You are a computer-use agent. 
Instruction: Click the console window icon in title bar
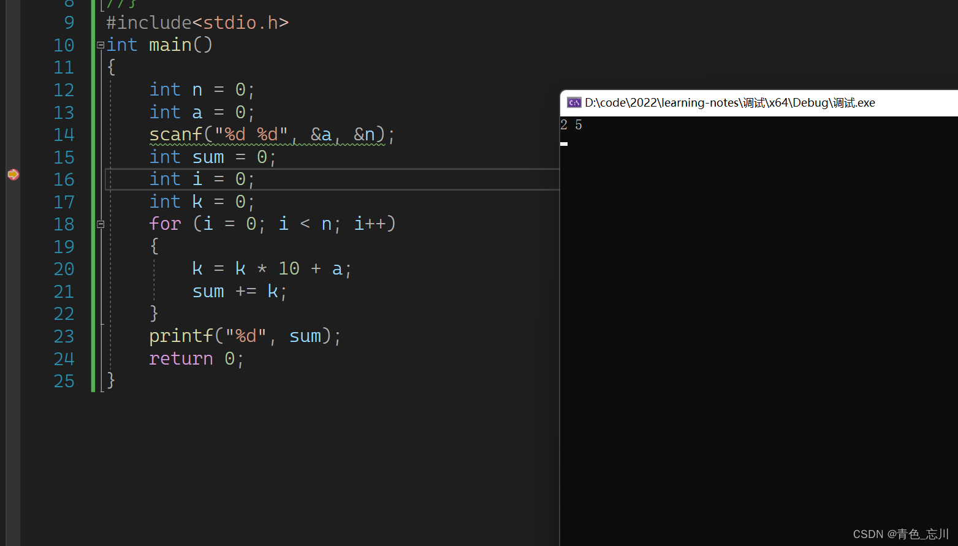click(x=574, y=103)
